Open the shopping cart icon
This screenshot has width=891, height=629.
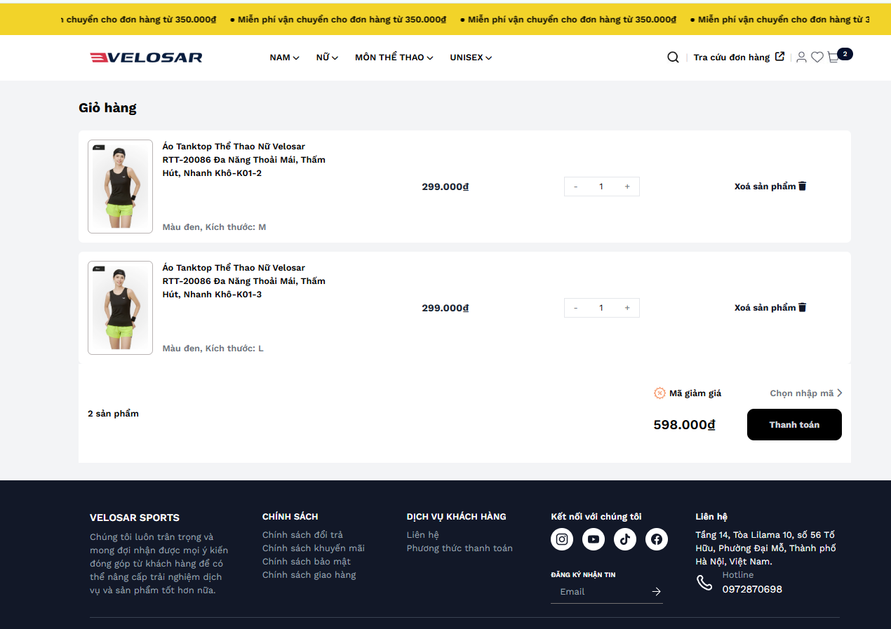point(833,58)
